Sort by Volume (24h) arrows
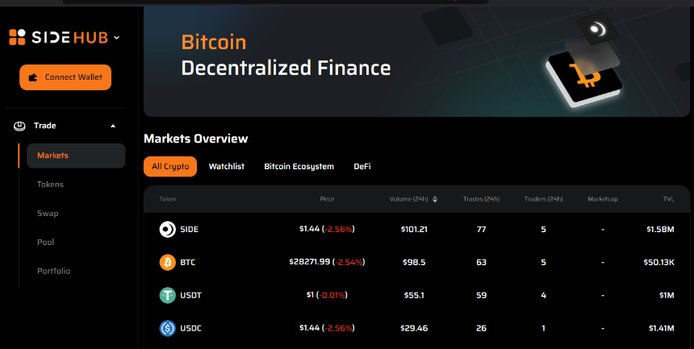Screen dimensions: 694x349 (435, 199)
